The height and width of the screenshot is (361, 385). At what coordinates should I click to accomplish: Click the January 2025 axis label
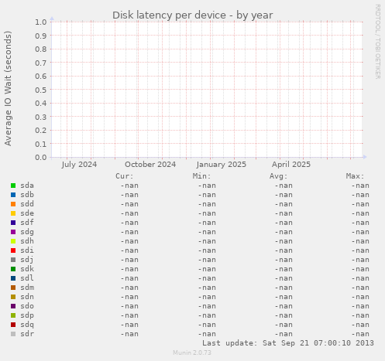[x=222, y=165]
